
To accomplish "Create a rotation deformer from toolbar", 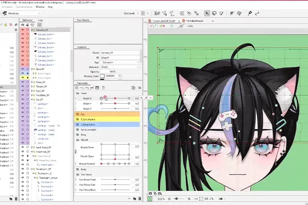I will pos(189,13).
